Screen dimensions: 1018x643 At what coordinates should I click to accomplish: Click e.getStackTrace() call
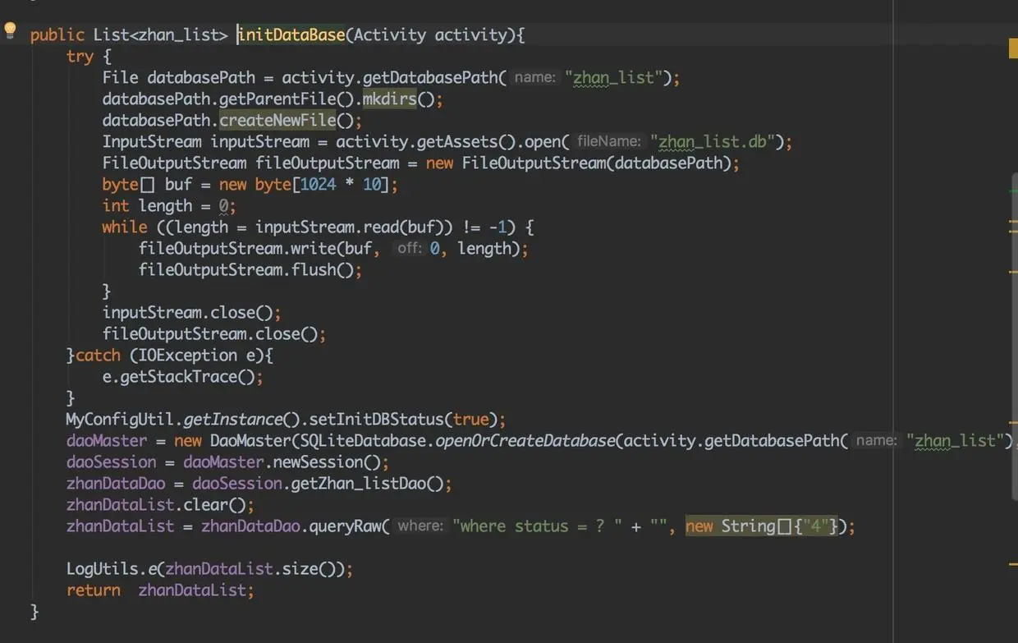[180, 376]
